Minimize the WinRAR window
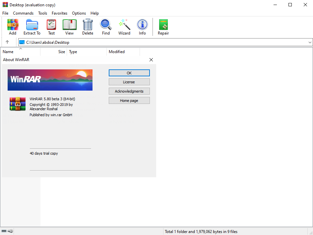The image size is (313, 235). pyautogui.click(x=275, y=5)
